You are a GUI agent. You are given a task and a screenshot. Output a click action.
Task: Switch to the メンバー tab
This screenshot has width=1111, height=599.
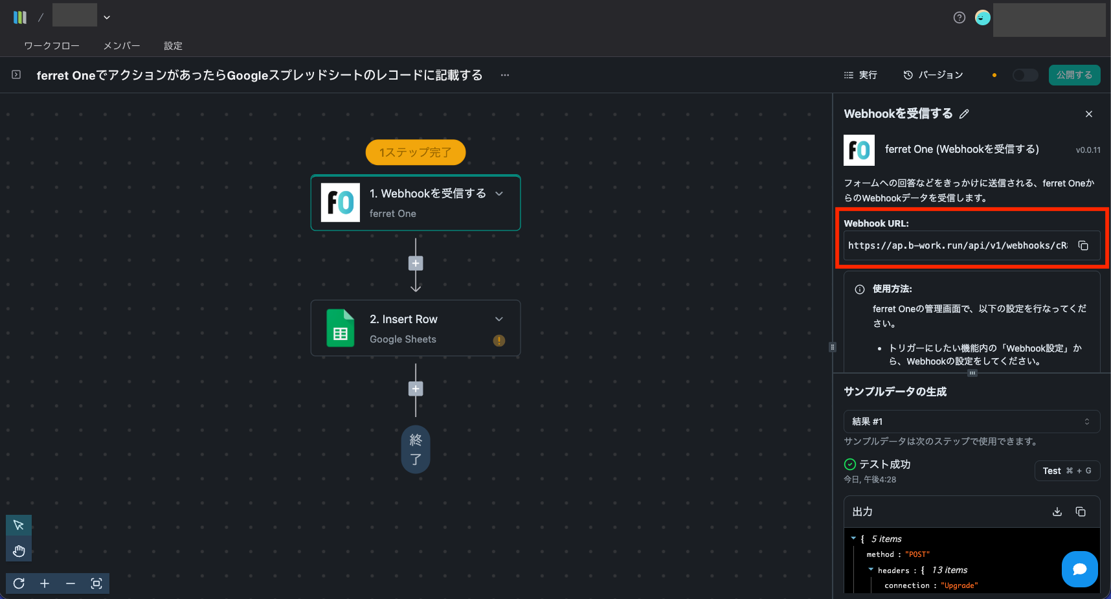click(x=122, y=46)
